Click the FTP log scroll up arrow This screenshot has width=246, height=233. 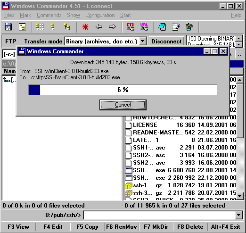[x=239, y=38]
